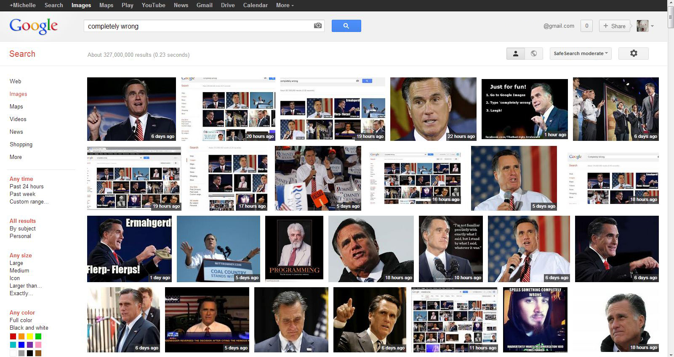Open the gear settings options
The image size is (674, 357).
633,53
